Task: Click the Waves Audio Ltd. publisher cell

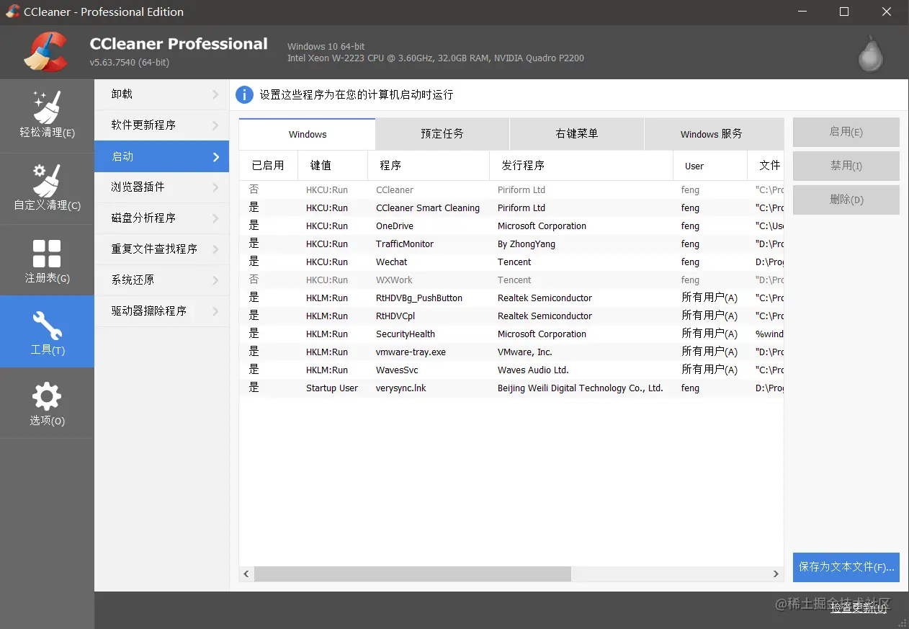Action: pyautogui.click(x=533, y=370)
